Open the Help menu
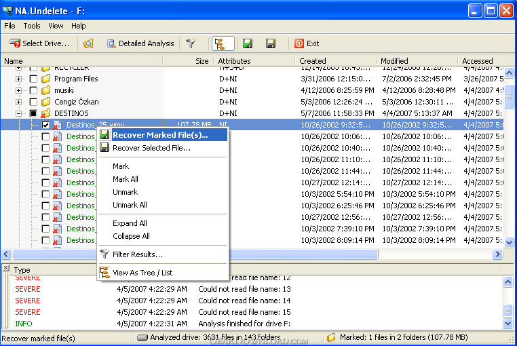This screenshot has width=517, height=346. [x=79, y=26]
